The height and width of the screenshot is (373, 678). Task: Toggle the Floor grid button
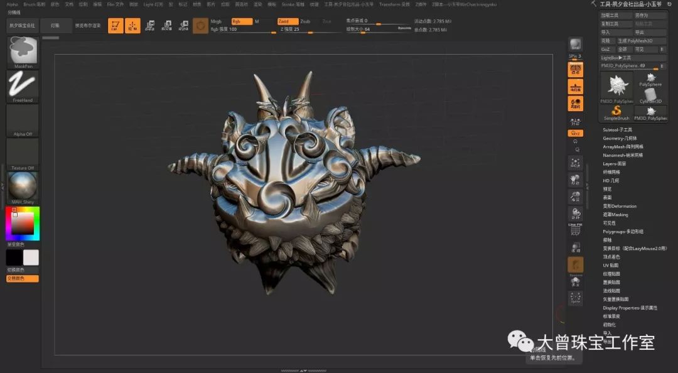(576, 87)
